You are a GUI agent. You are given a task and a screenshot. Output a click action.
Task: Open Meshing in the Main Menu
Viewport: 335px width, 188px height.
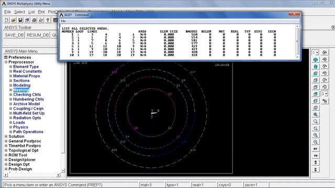[x=21, y=90]
